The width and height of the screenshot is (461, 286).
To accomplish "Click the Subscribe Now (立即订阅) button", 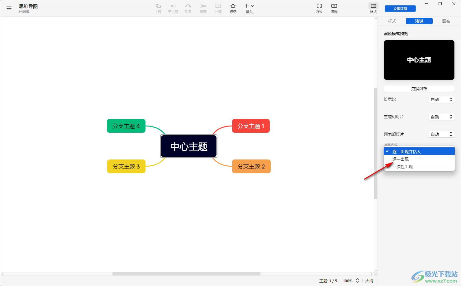I will pos(400,9).
